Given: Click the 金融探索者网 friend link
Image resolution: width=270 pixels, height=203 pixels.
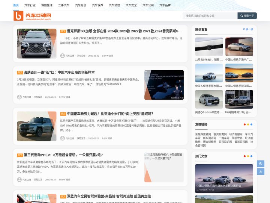Looking at the screenshot, I should point(203,134).
